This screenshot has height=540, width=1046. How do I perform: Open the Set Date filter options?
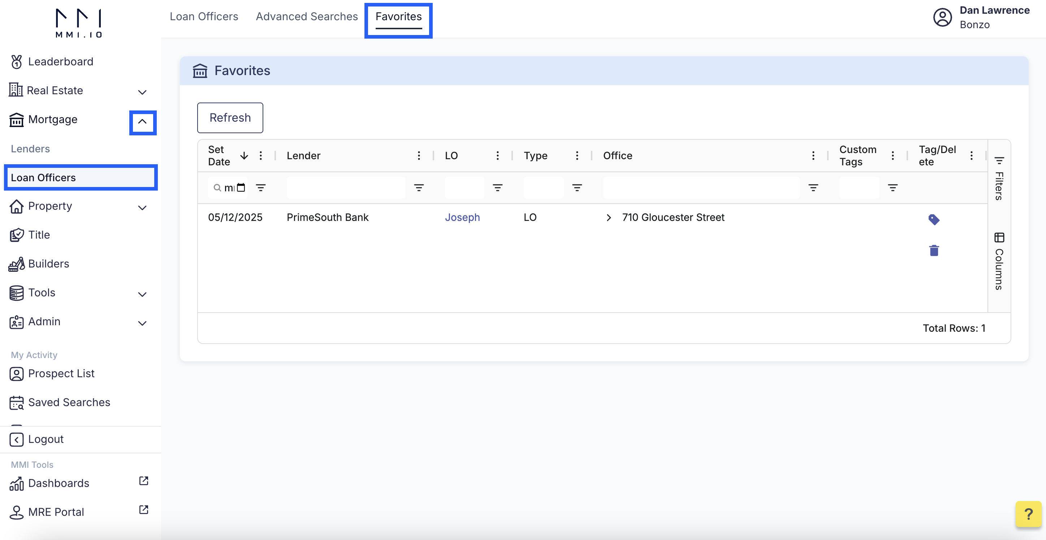[x=261, y=187]
